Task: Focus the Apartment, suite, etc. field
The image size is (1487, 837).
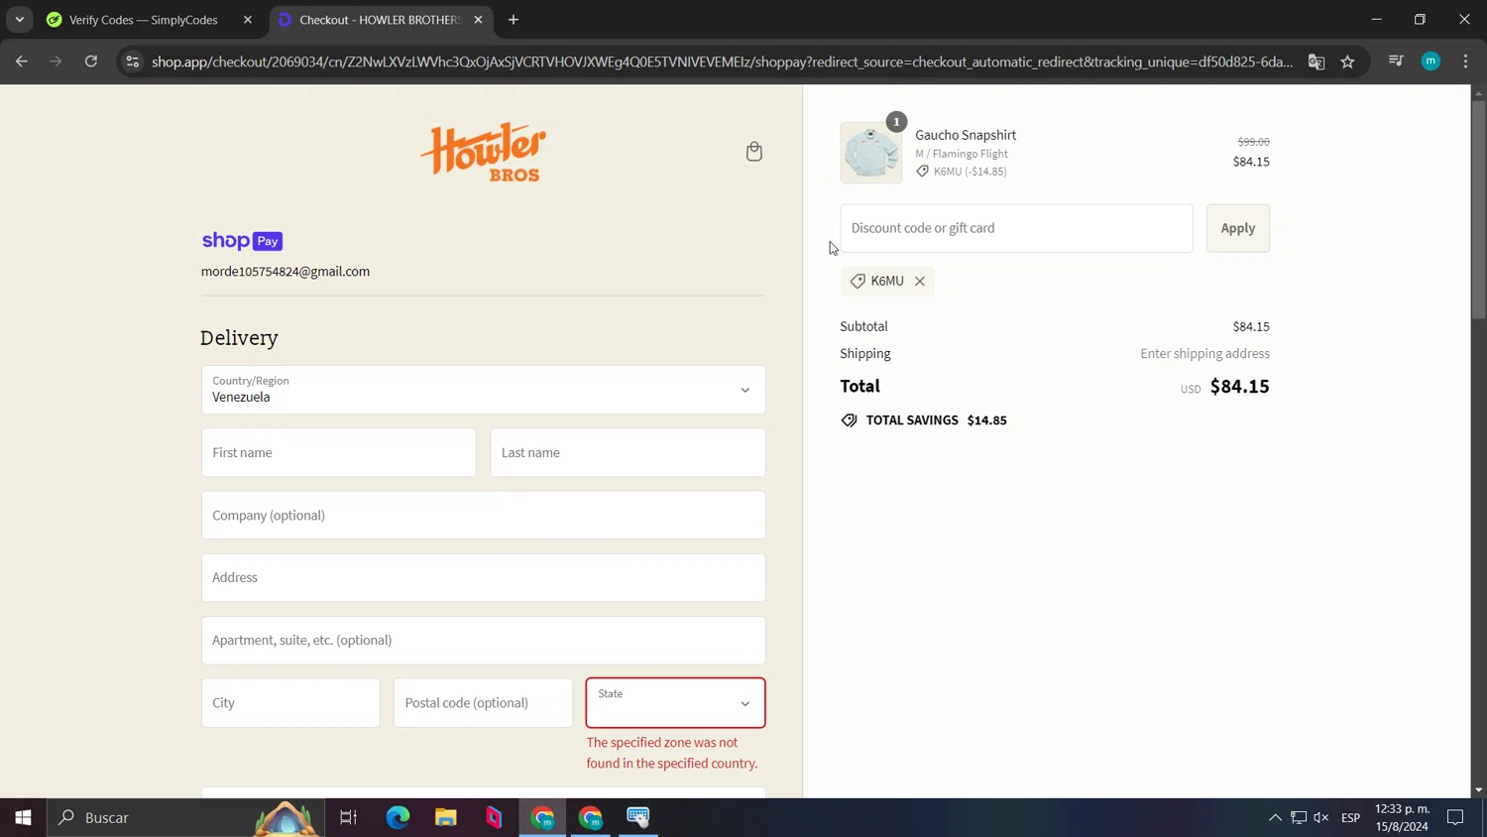Action: (483, 641)
